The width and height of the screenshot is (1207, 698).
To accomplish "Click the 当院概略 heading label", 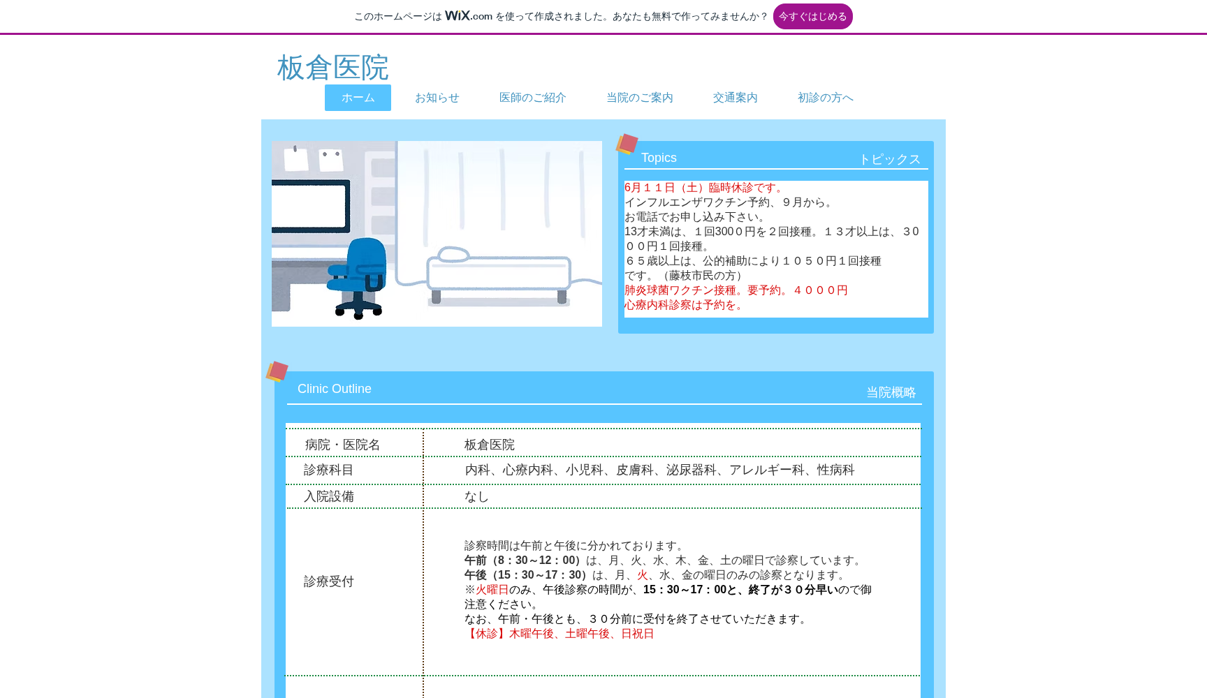I will [891, 392].
